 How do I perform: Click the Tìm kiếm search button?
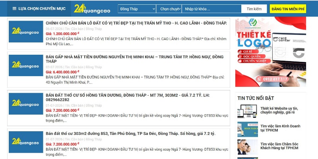pyautogui.click(x=254, y=9)
